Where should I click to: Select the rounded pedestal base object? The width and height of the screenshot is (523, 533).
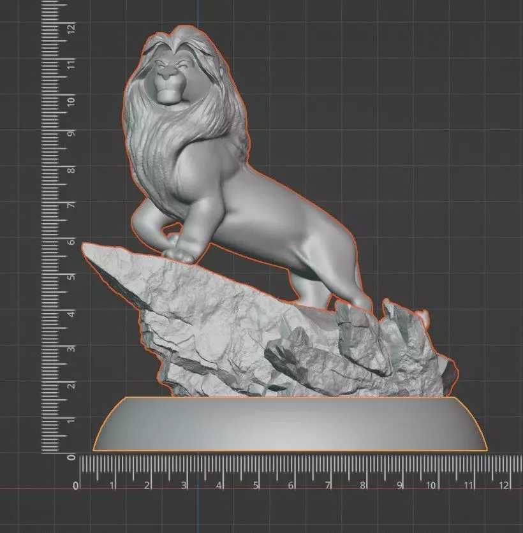coord(290,424)
